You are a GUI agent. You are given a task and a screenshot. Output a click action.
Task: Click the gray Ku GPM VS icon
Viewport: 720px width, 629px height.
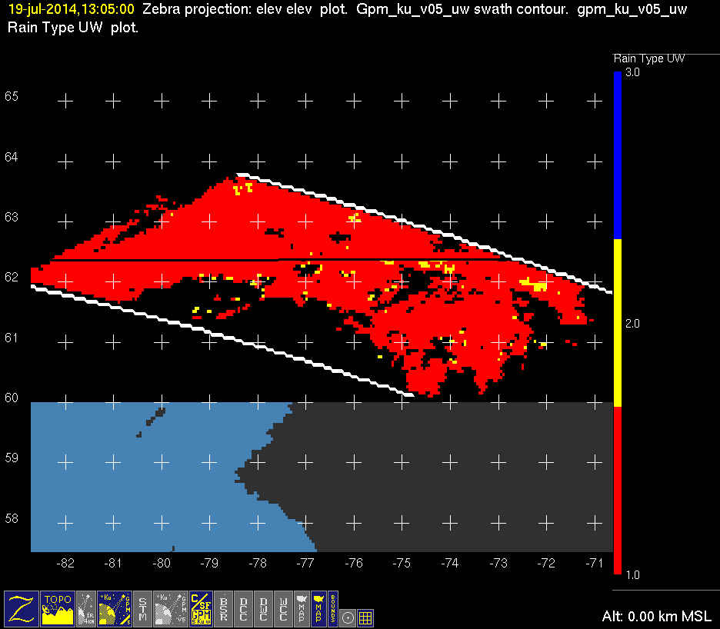click(171, 607)
